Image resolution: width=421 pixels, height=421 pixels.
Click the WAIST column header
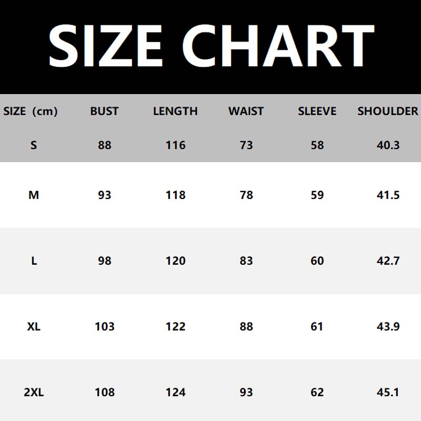click(246, 111)
